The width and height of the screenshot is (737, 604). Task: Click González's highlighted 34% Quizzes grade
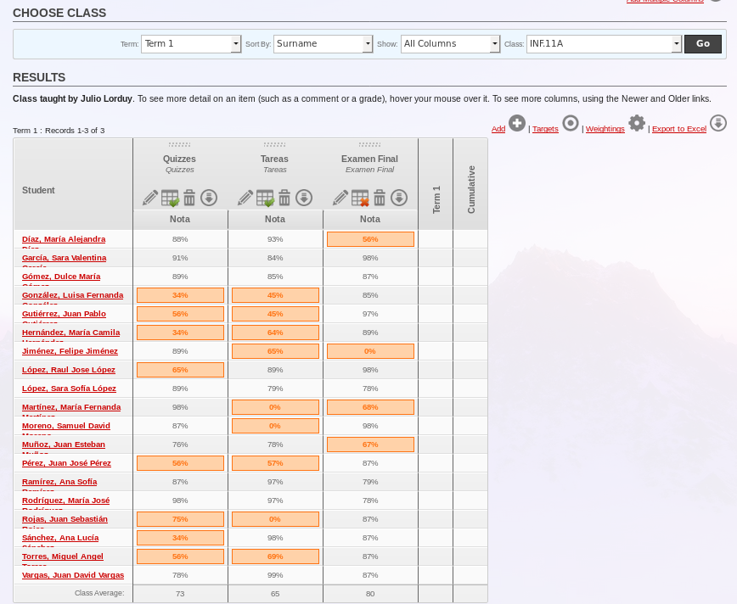click(180, 295)
